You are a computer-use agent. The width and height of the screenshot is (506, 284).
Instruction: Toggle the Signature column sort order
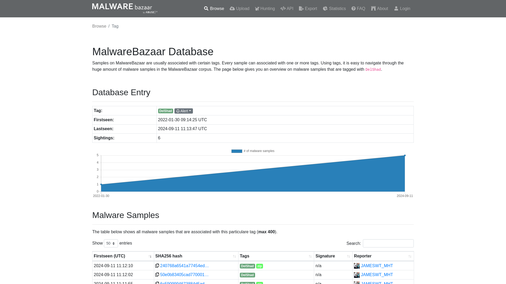[x=349, y=256]
